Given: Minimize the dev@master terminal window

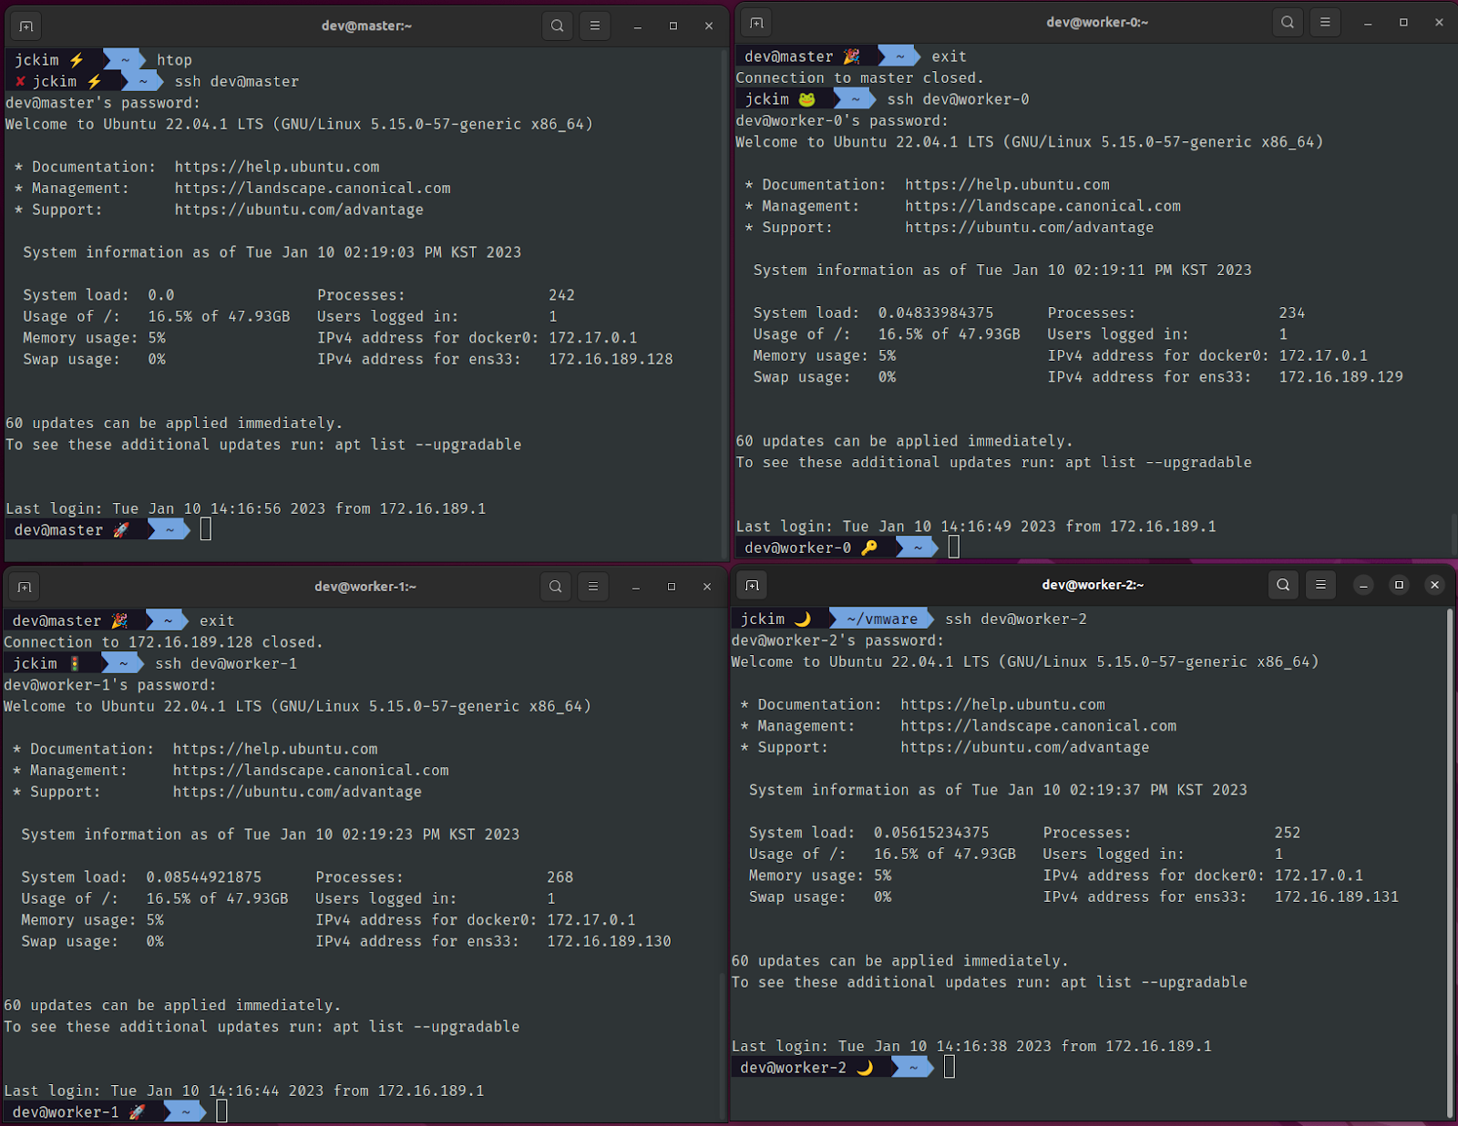Looking at the screenshot, I should click(638, 26).
